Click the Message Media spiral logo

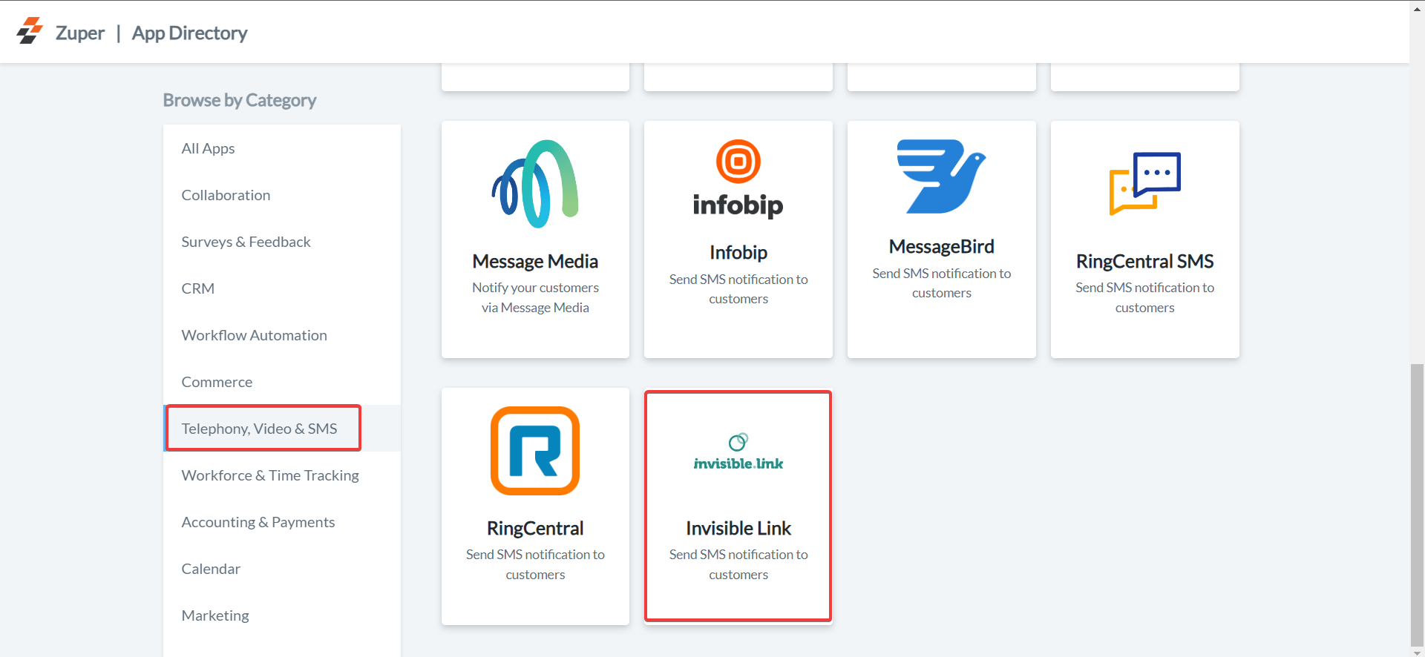coord(535,184)
